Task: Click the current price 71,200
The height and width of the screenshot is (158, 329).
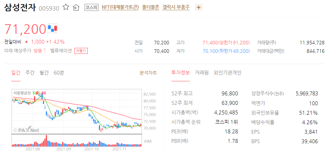Action: (x=25, y=29)
